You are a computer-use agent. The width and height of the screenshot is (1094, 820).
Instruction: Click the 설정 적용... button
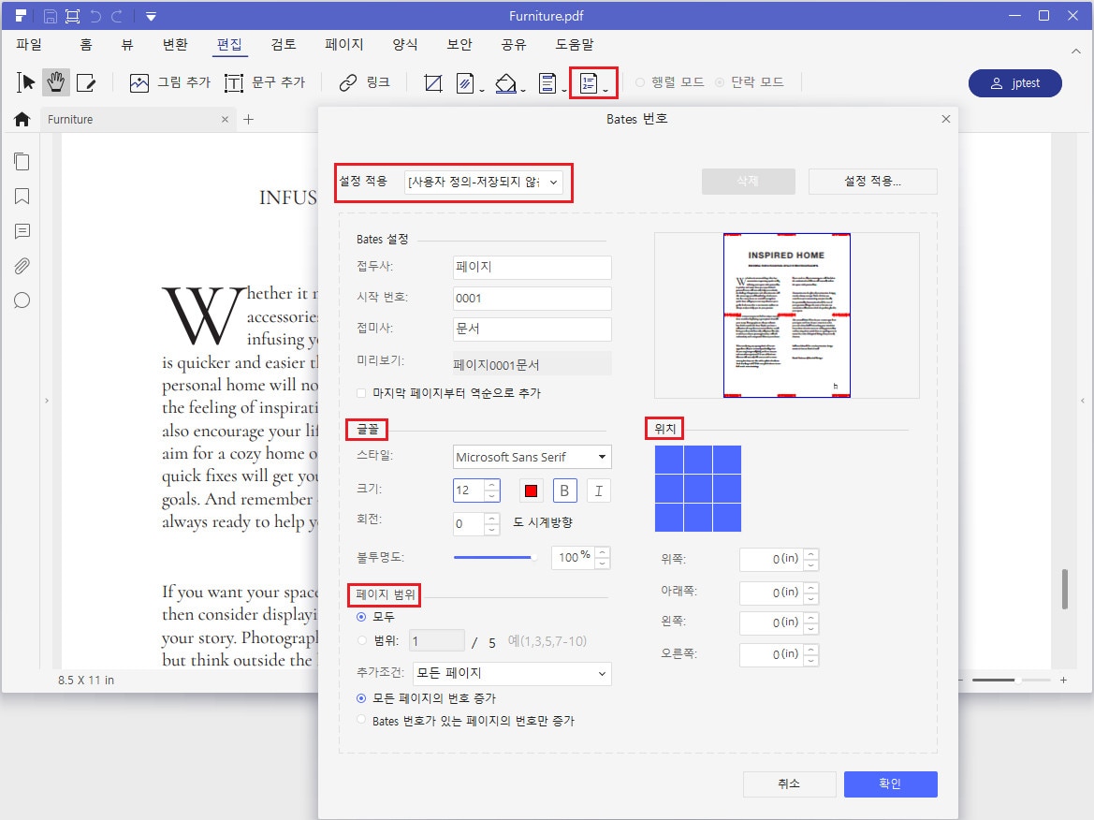coord(873,182)
